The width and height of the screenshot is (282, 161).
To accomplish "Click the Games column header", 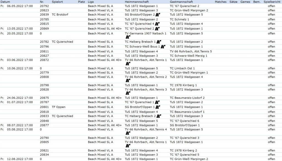I will point(245,2).
